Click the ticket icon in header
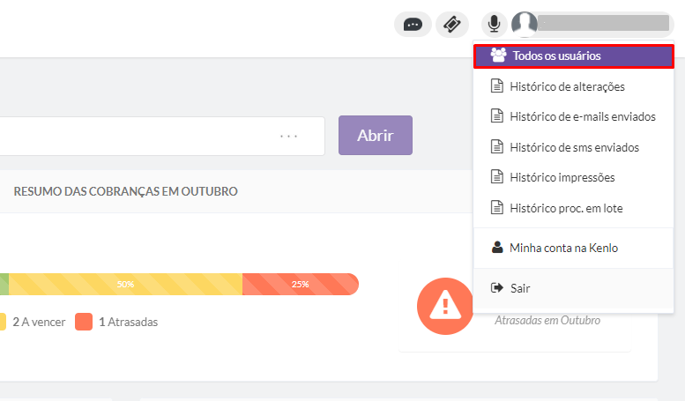685x401 pixels. pos(452,25)
